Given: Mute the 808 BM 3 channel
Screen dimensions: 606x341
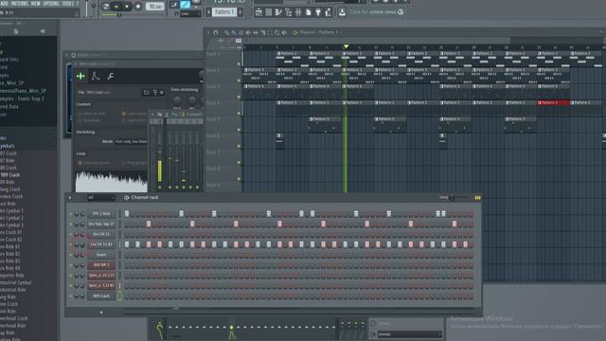Looking at the screenshot, I should [x=71, y=265].
